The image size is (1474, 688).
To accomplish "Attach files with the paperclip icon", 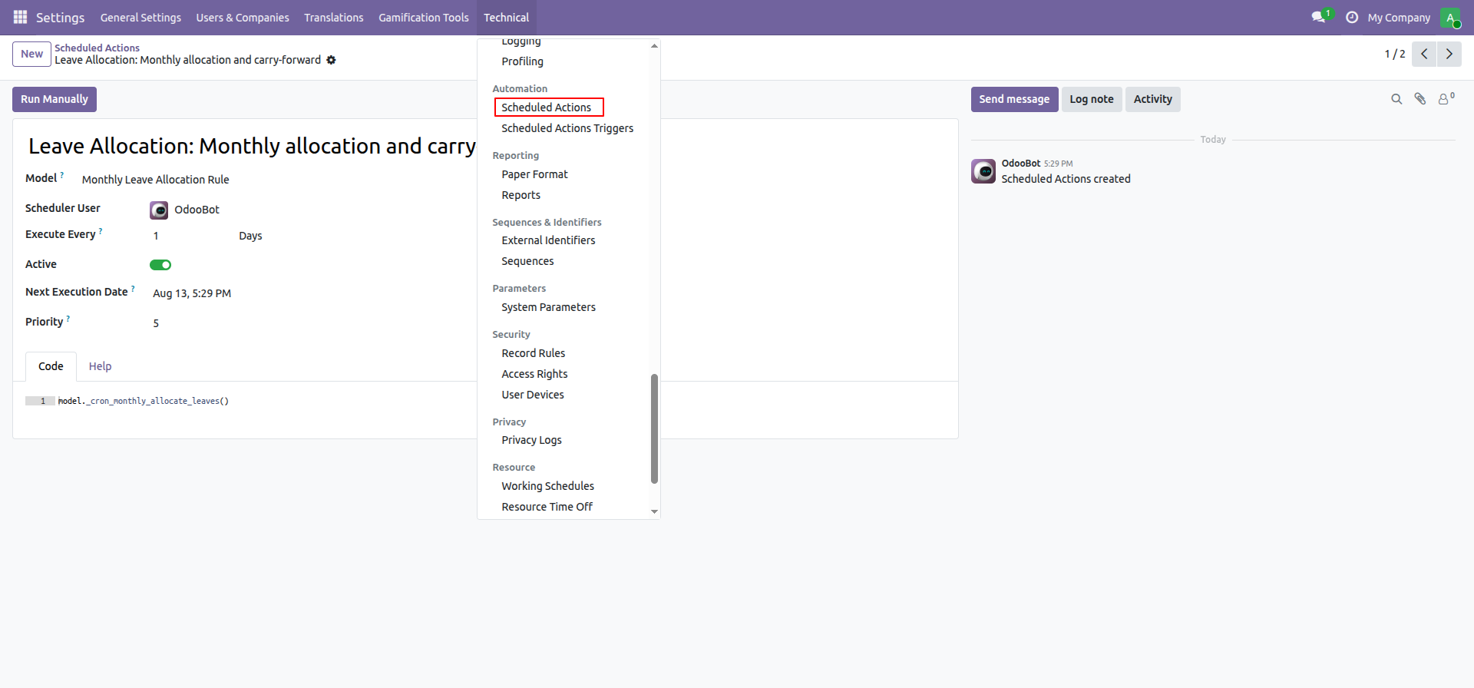I will click(x=1420, y=99).
